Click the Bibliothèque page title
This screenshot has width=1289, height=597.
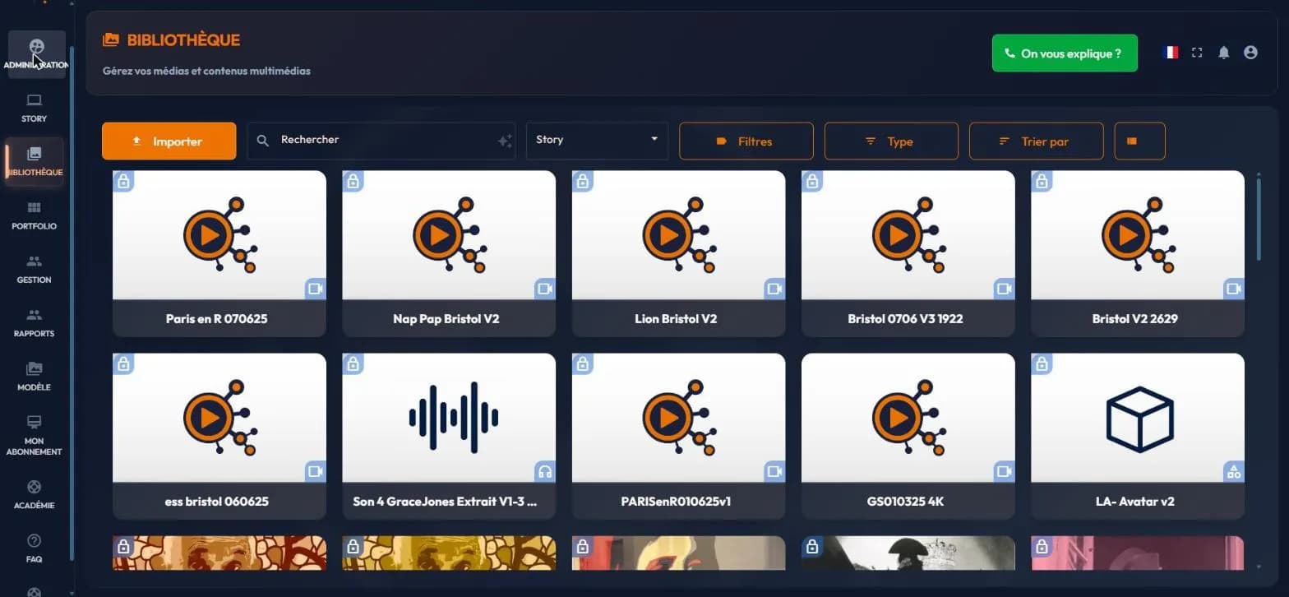pyautogui.click(x=183, y=39)
